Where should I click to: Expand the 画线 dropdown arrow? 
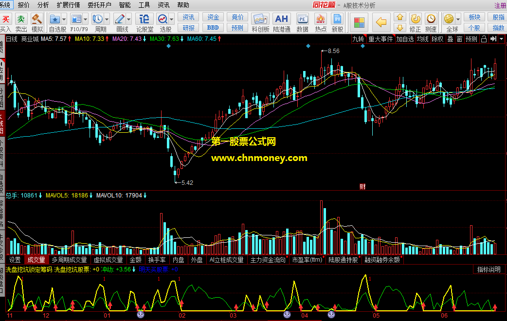point(128,19)
